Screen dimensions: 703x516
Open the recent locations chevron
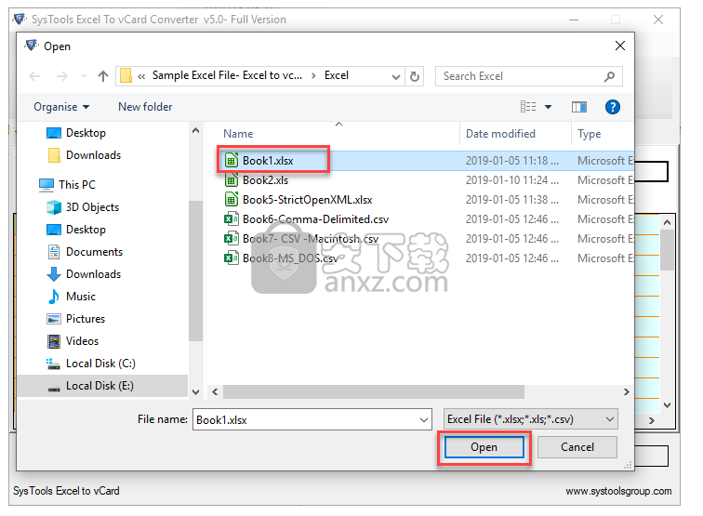pos(84,76)
